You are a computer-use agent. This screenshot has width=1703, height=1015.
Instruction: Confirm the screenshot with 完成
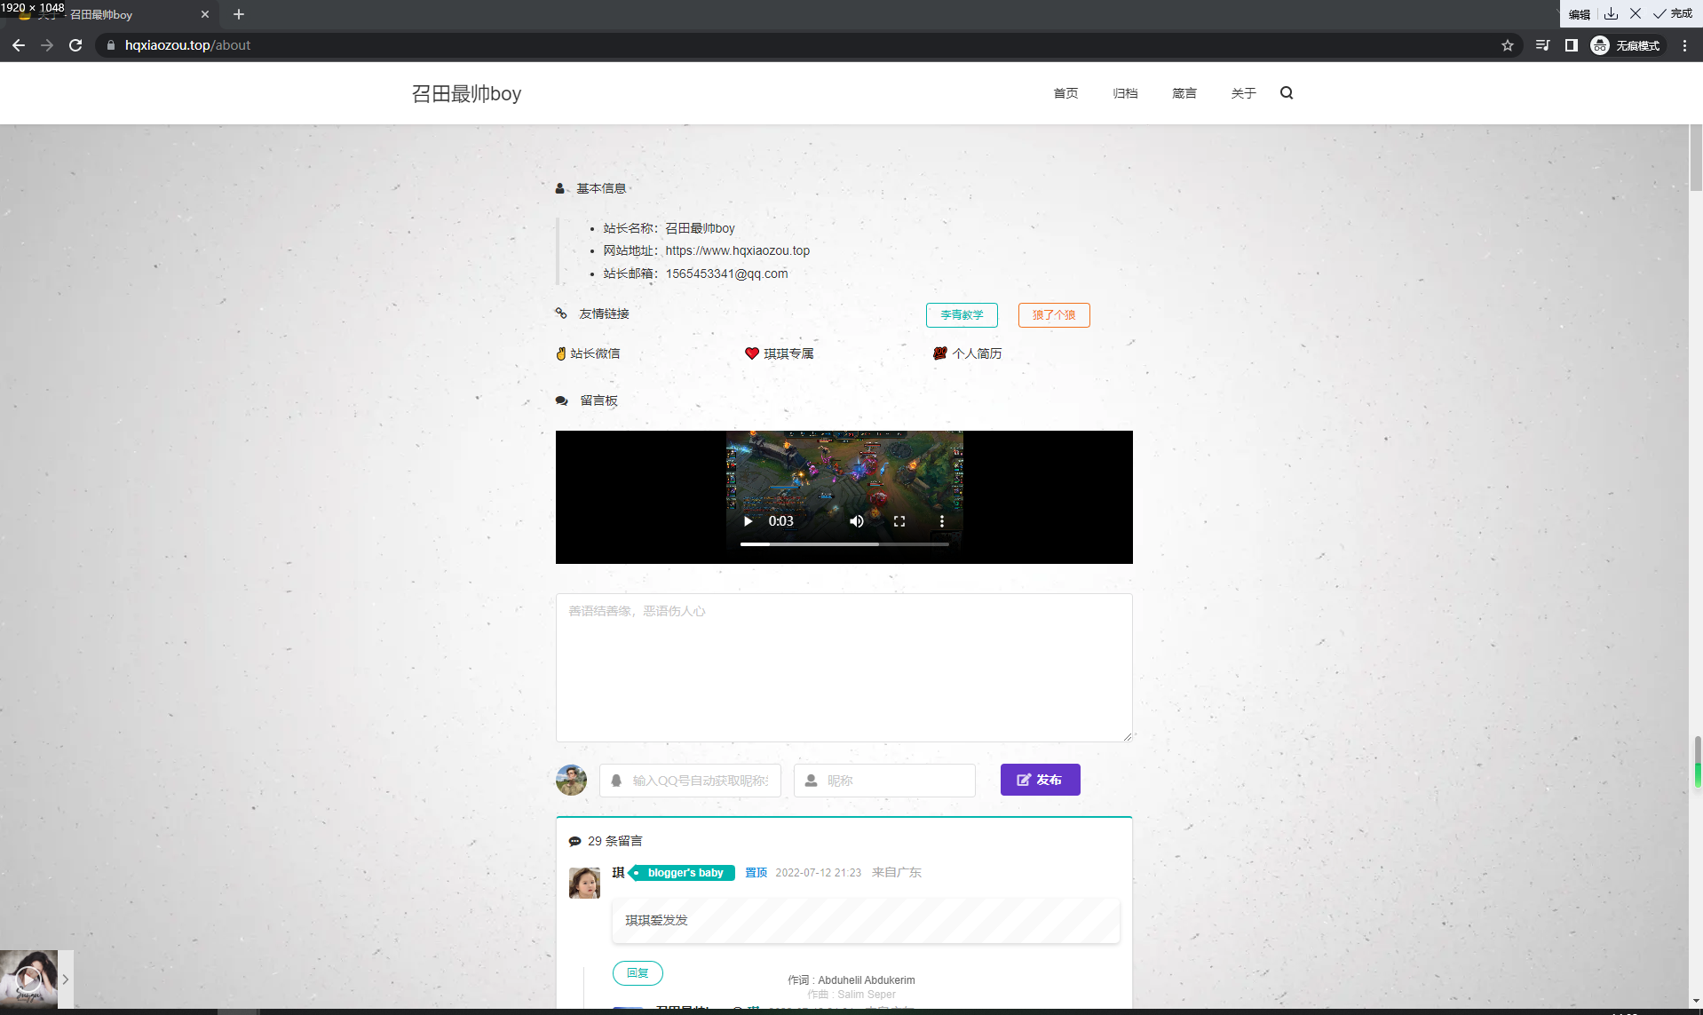1673,13
